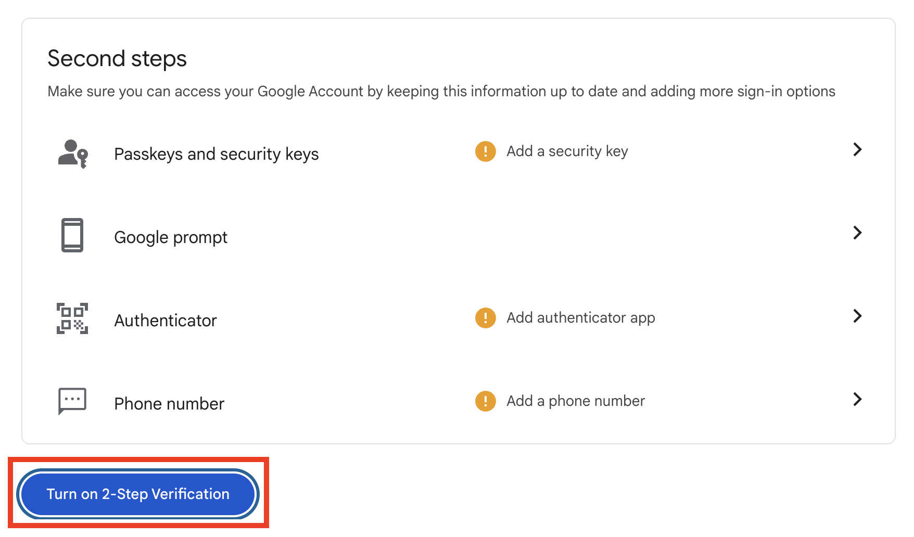
Task: Expand Passkeys and security keys chevron
Action: coord(857,150)
